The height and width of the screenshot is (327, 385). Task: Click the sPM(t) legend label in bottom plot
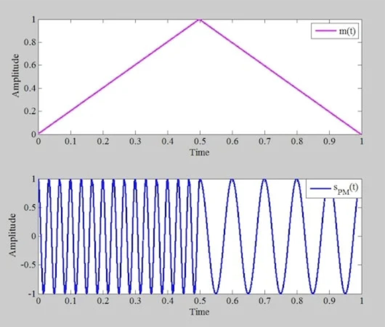(x=346, y=189)
